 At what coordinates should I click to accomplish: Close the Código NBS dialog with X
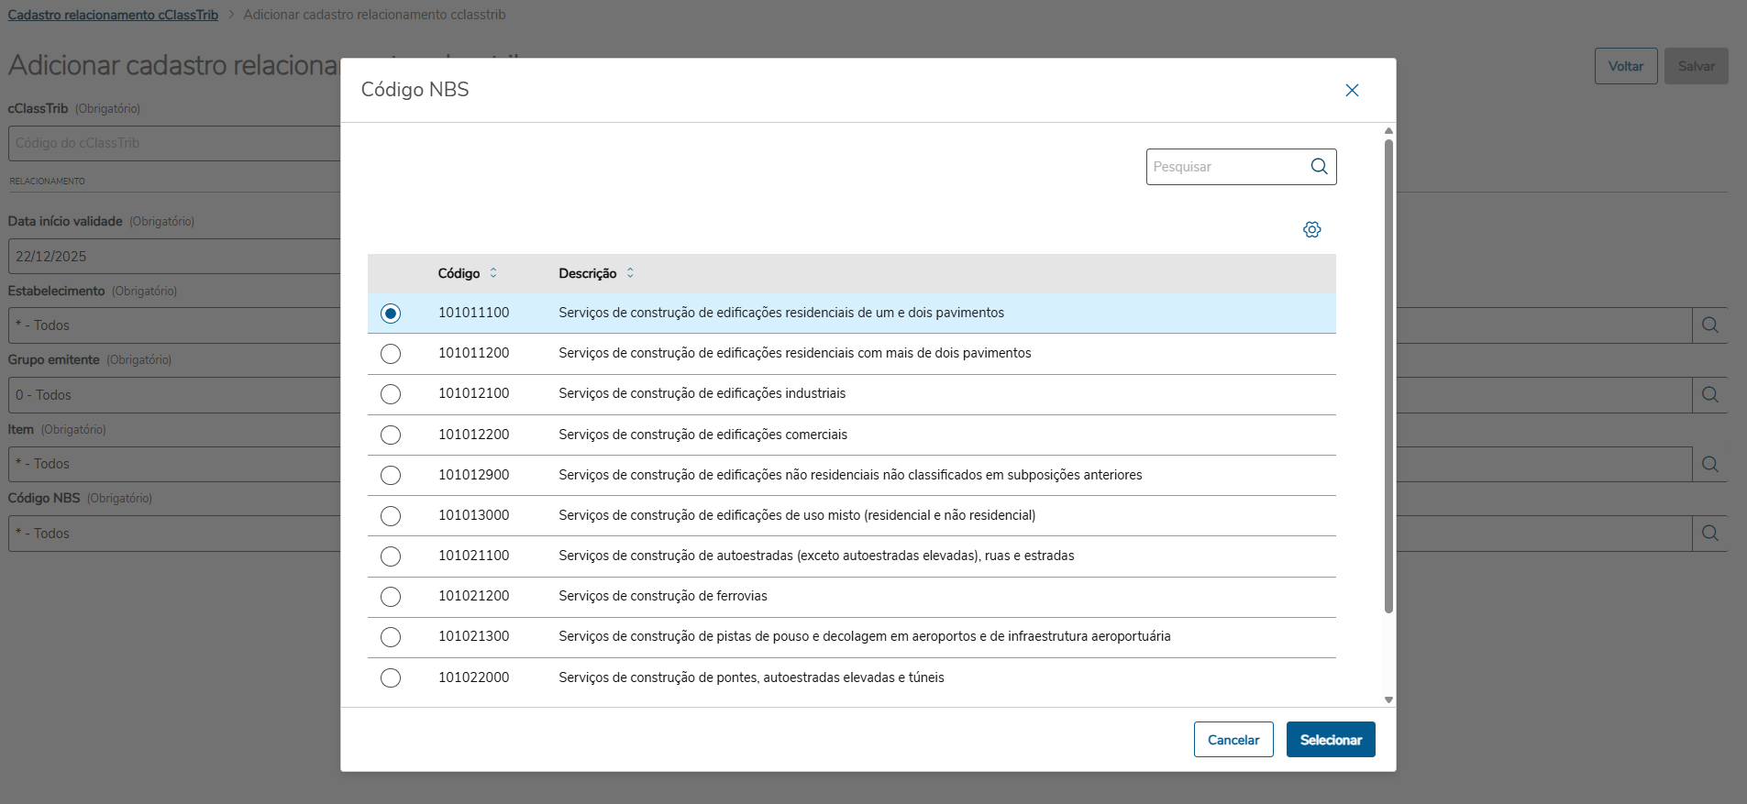[x=1352, y=90]
